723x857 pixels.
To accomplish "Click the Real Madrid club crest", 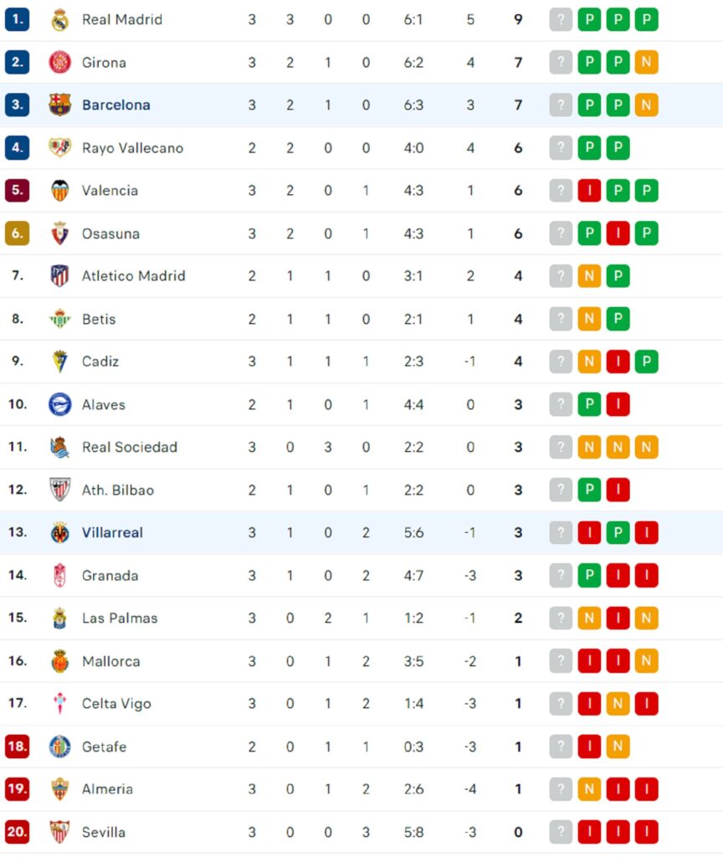I will pos(59,19).
